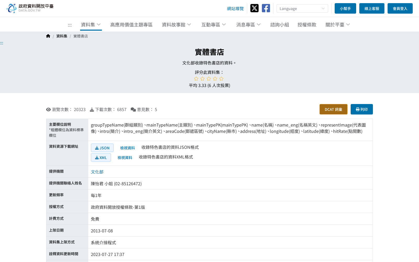Viewport: 419px width, 262px height.
Task: Expand the 資料集 menu
Action: coord(91,25)
